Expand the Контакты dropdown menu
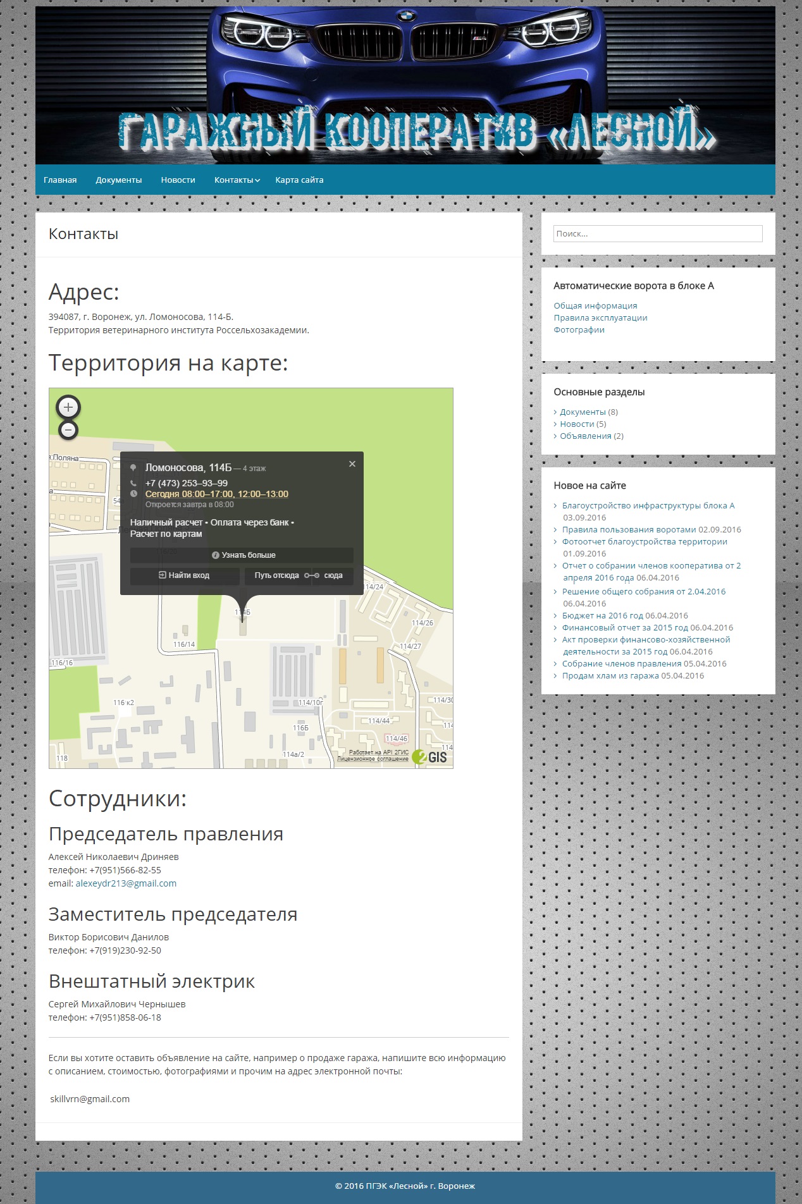 (x=237, y=180)
